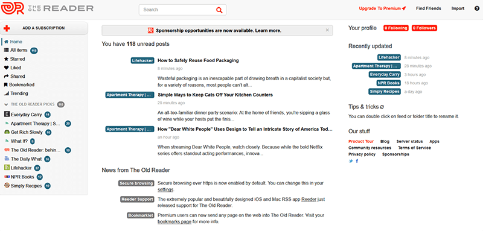Open What If? feed in sidebar
Screen dimensions: 483x231
coord(19,141)
